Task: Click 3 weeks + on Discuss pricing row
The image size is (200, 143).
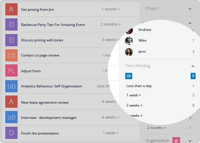Action: (x=111, y=40)
